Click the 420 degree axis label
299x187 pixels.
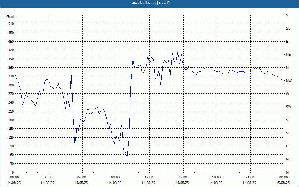pyautogui.click(x=11, y=50)
